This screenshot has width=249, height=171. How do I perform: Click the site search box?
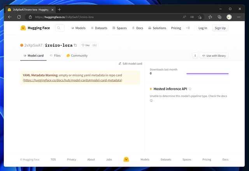[60, 28]
